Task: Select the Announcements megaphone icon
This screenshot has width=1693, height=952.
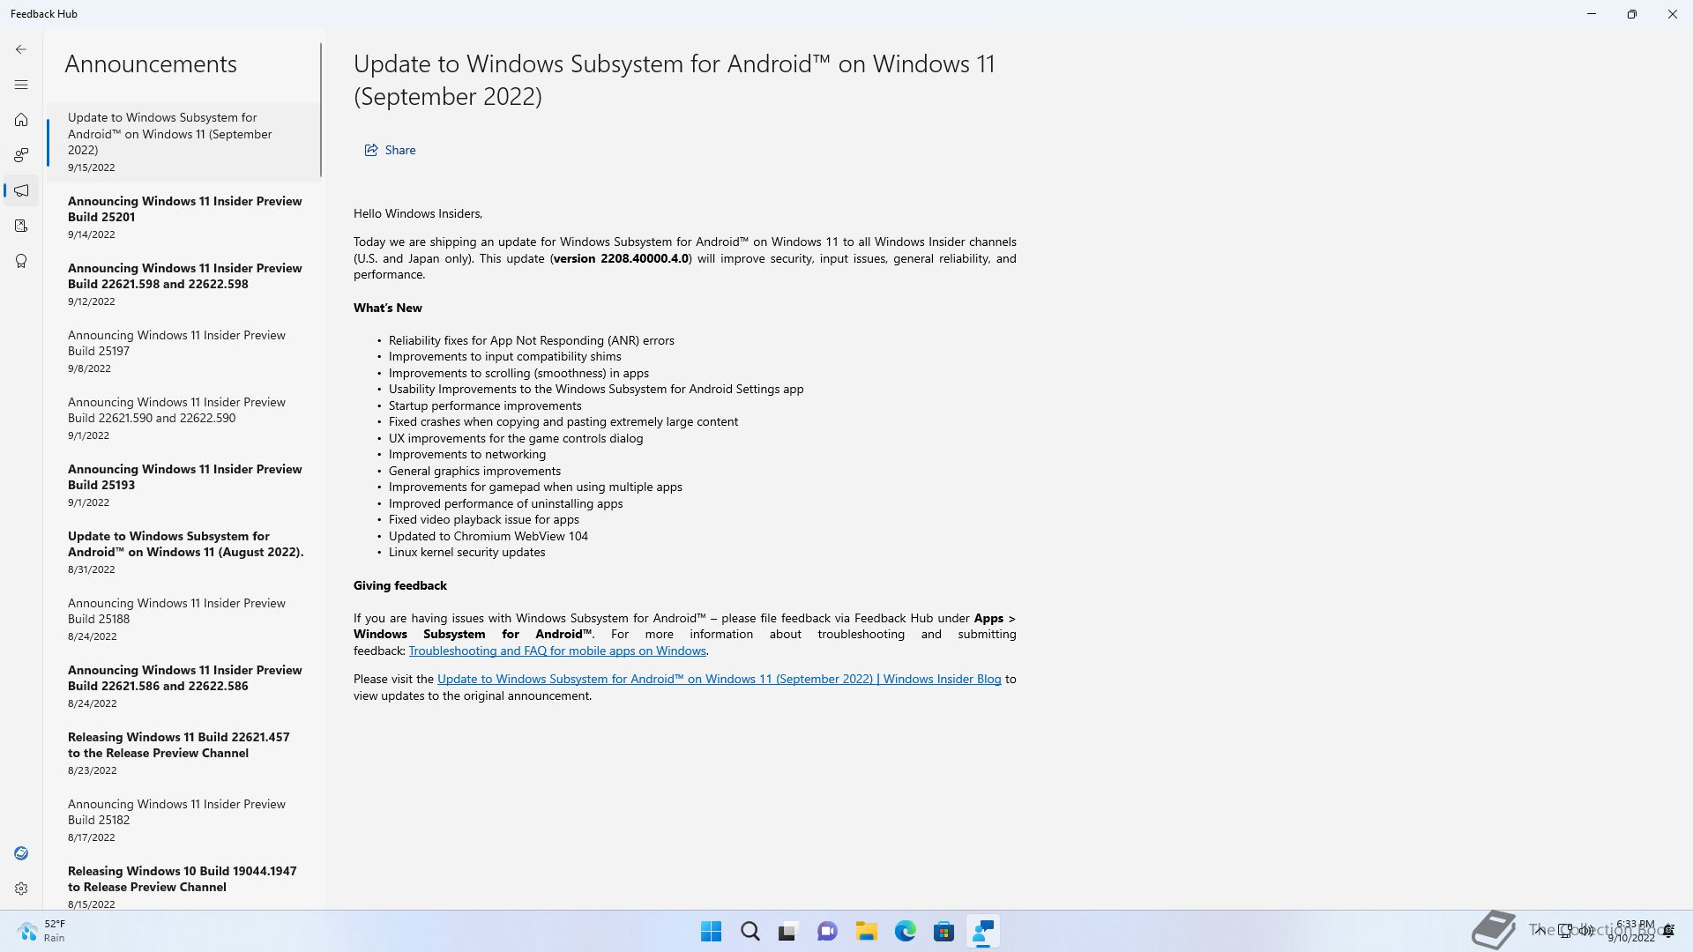Action: pyautogui.click(x=21, y=190)
